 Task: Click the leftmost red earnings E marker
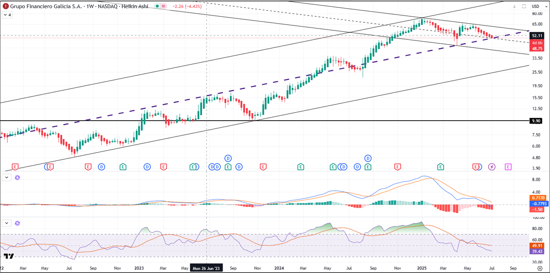click(x=15, y=167)
